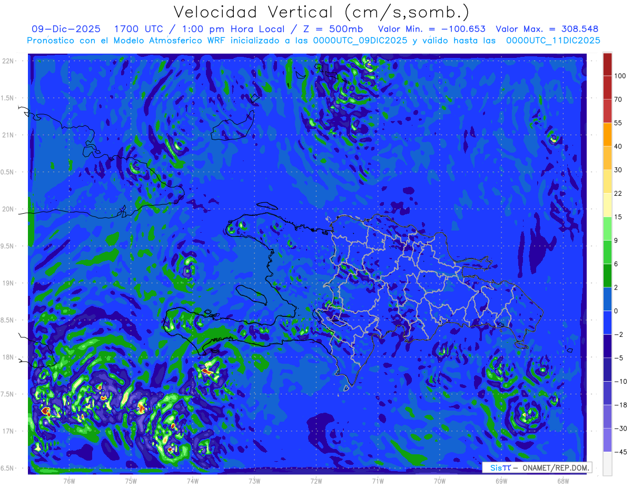632x488 pixels.
Task: Click the '19N' latitude label
Action: [x=8, y=283]
